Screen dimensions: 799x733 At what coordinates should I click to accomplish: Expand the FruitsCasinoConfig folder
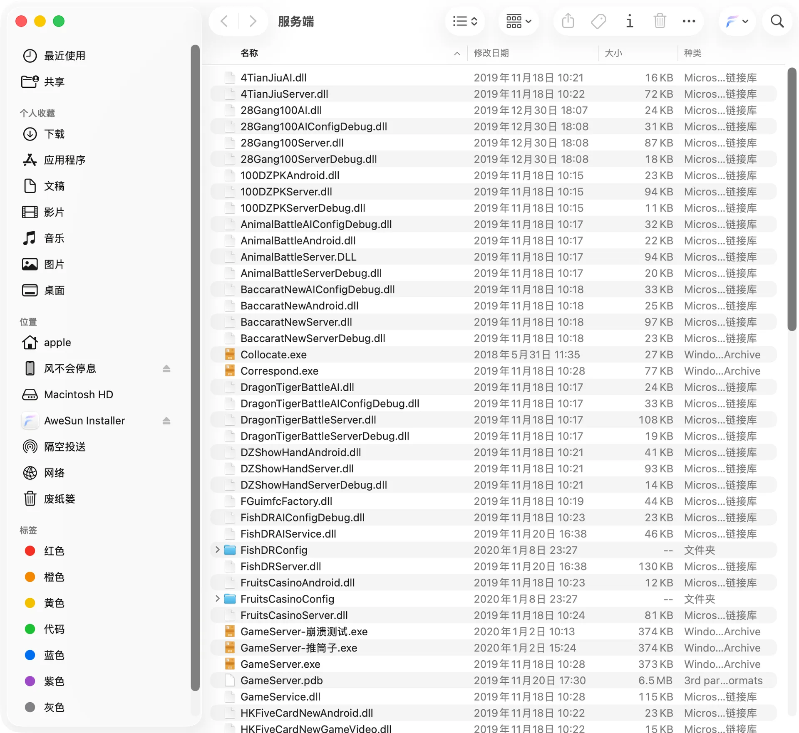point(217,599)
